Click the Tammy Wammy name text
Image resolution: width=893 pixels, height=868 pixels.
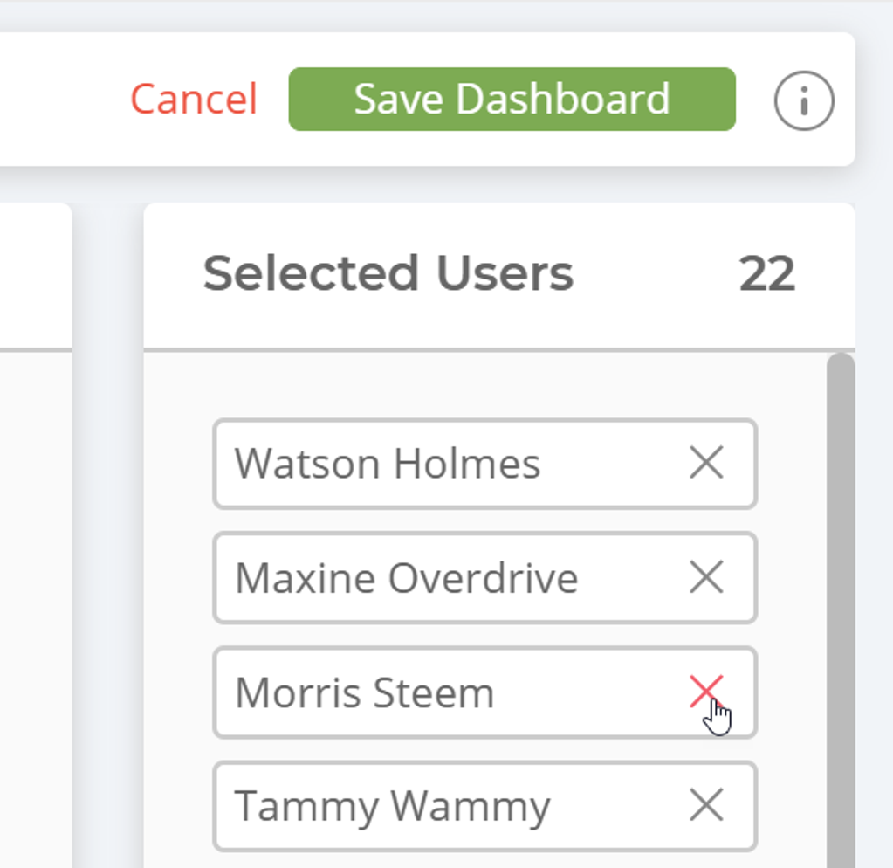coord(392,806)
